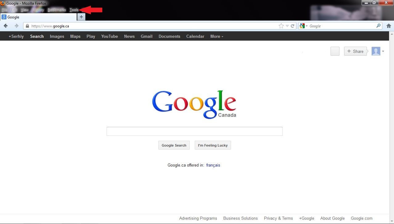
Task: Click the lock icon in address bar
Action: pos(27,26)
